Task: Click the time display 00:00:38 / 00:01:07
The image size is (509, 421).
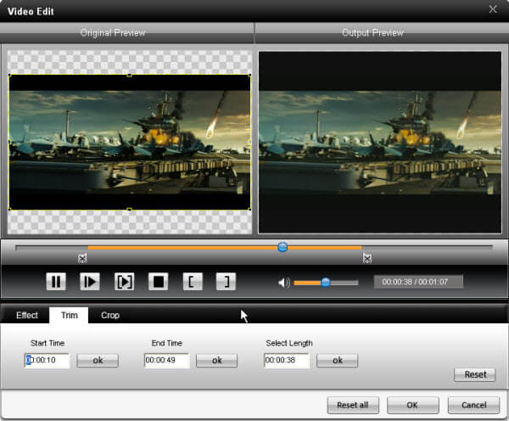Action: 418,282
